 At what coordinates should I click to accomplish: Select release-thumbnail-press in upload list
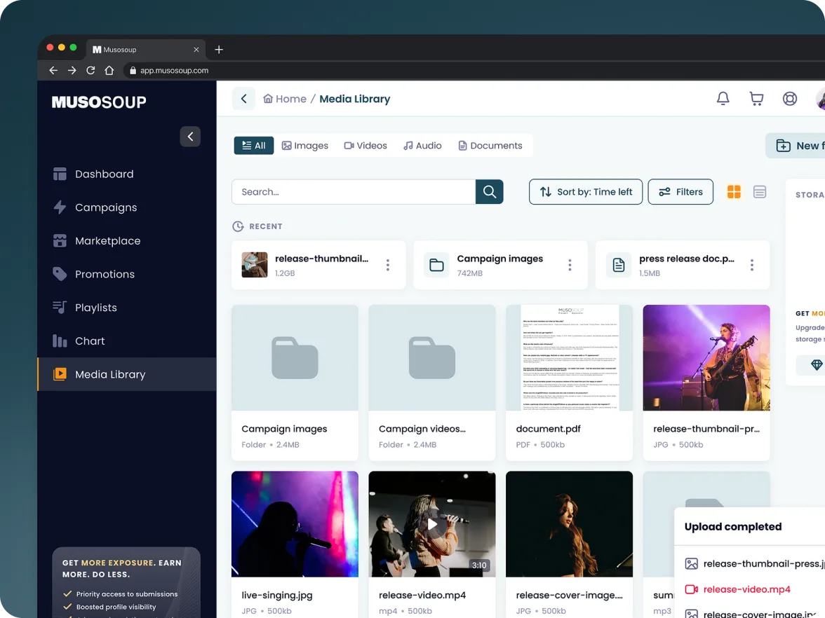(755, 564)
